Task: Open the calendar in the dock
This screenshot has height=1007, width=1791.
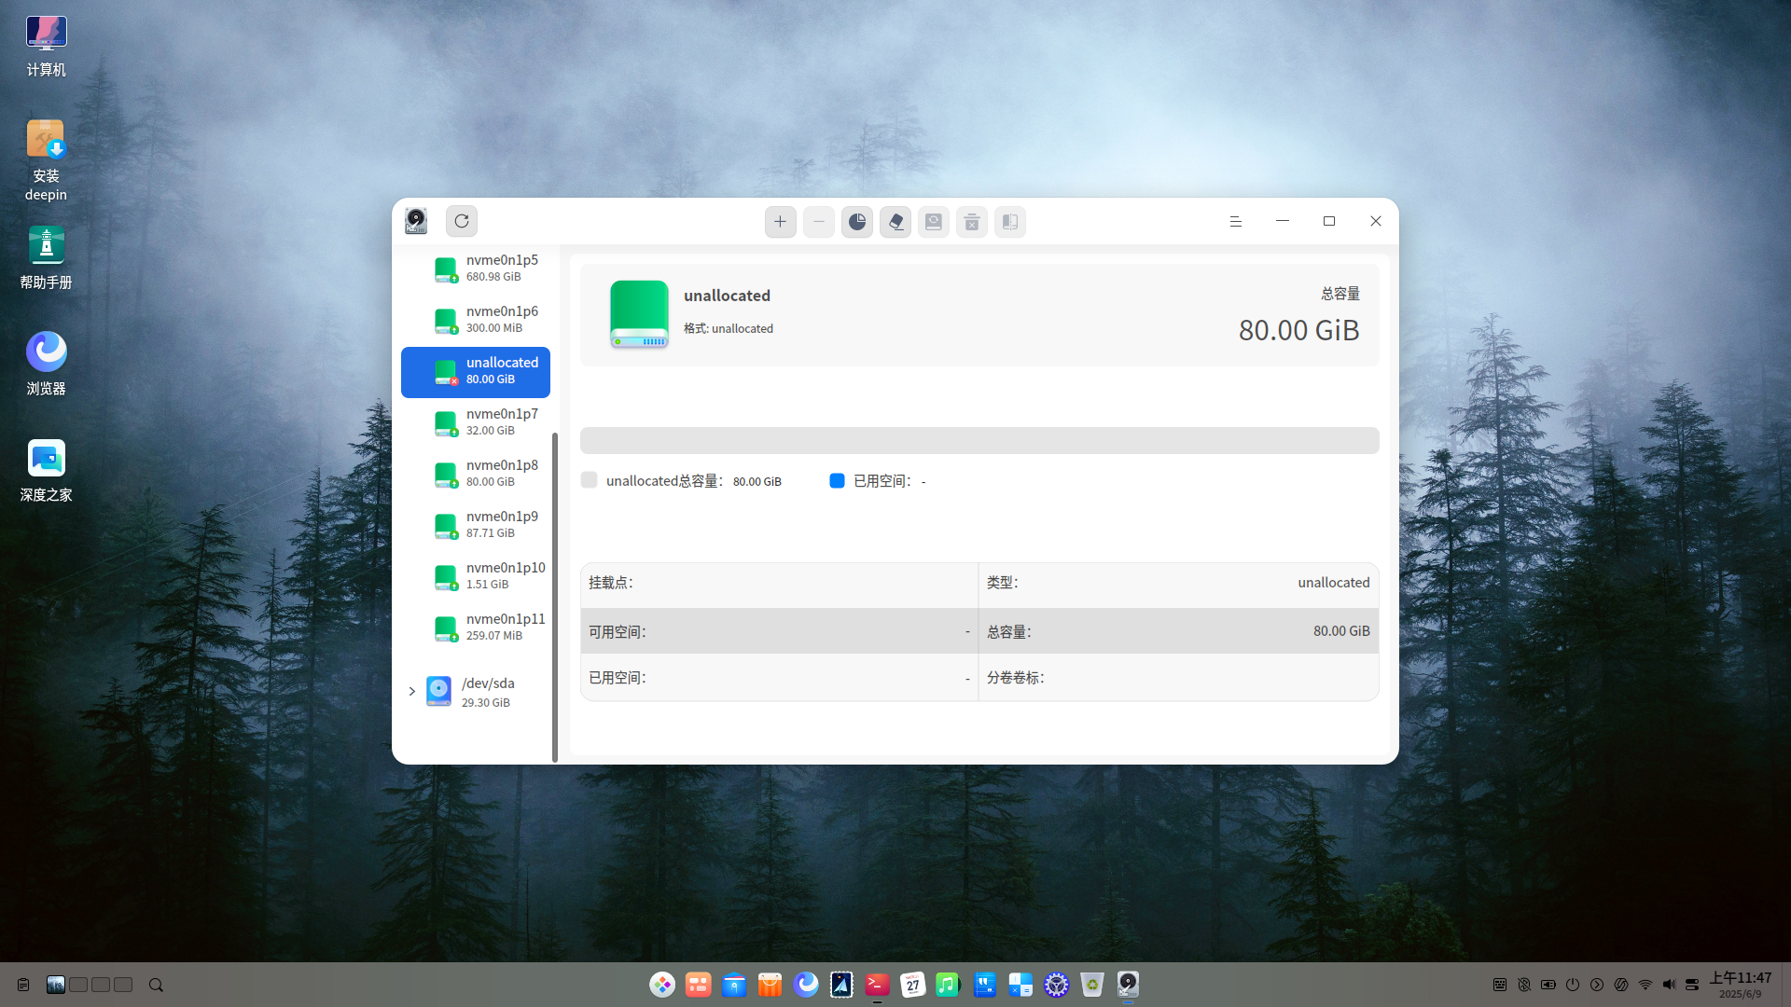Action: 912,985
